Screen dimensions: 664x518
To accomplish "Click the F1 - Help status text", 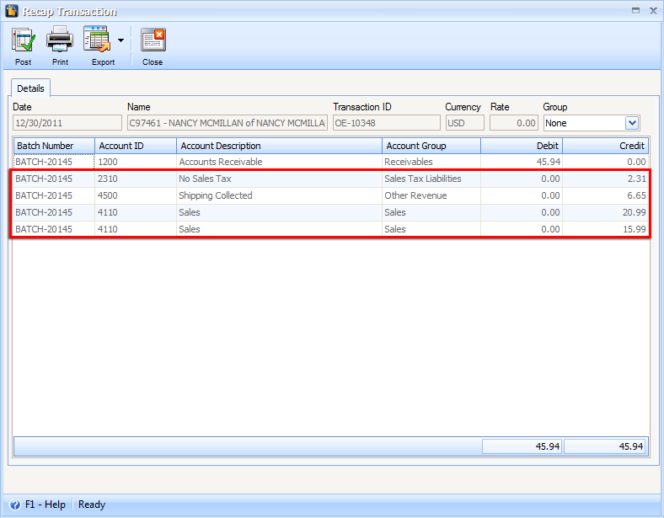I will pyautogui.click(x=46, y=505).
